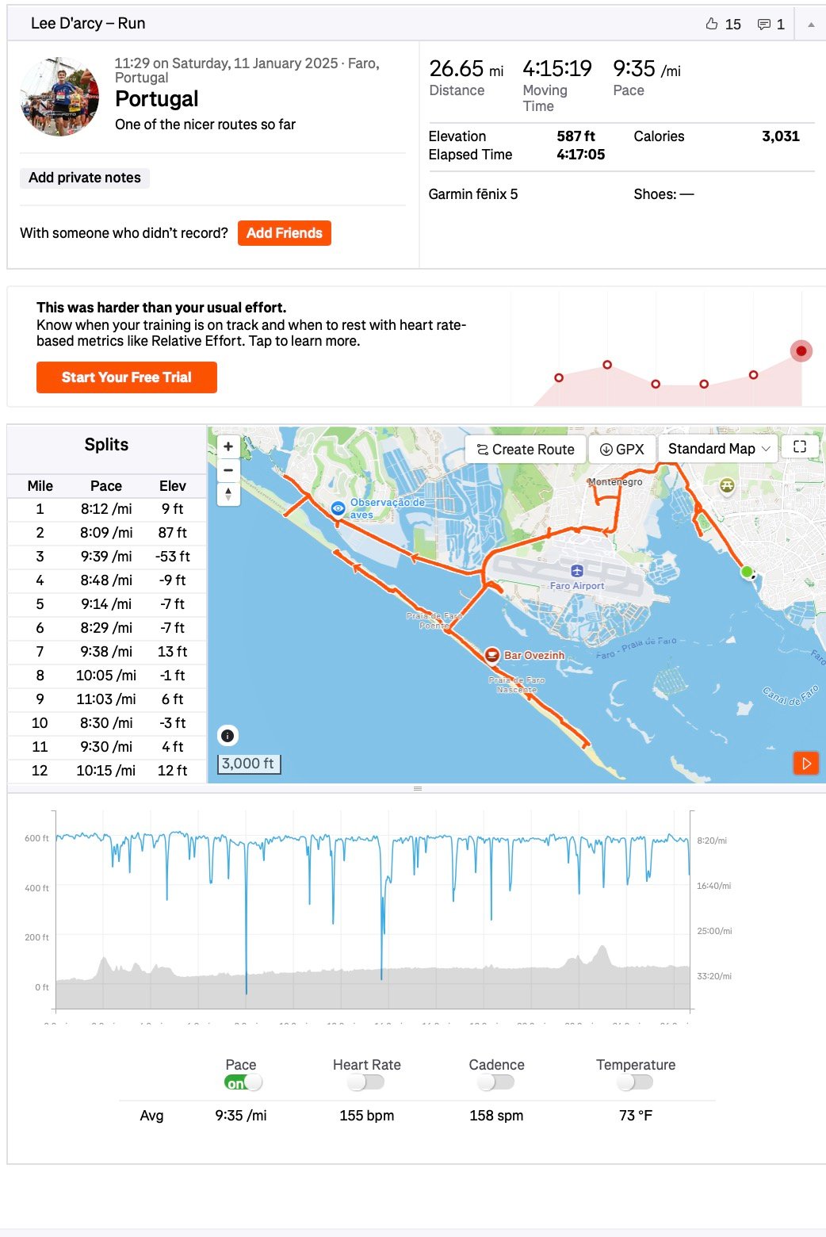This screenshot has height=1237, width=826.
Task: Click the Bar Ovezinh map marker
Action: 491,655
